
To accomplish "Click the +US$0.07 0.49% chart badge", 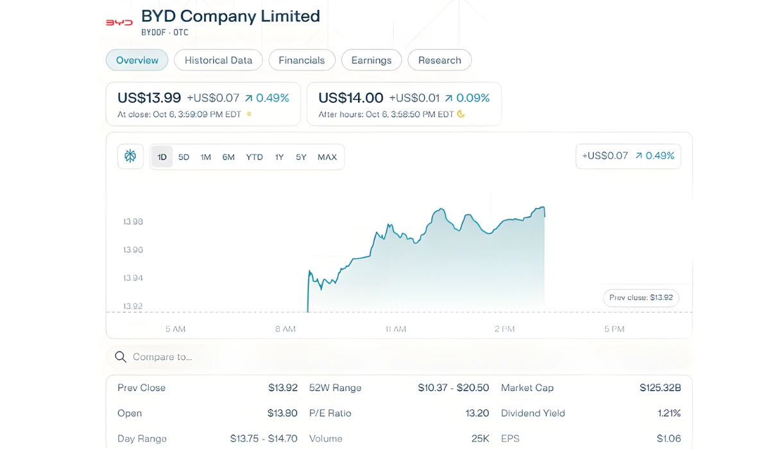I will [628, 156].
